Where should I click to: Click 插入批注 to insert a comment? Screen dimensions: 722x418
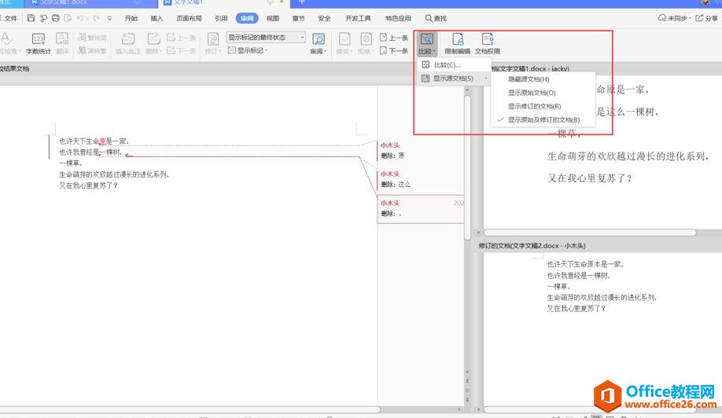[x=127, y=44]
